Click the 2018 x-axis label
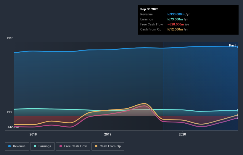Viewport: 243px width, 155px height. click(x=33, y=134)
